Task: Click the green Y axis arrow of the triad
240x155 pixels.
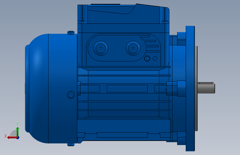Action: pyautogui.click(x=18, y=132)
